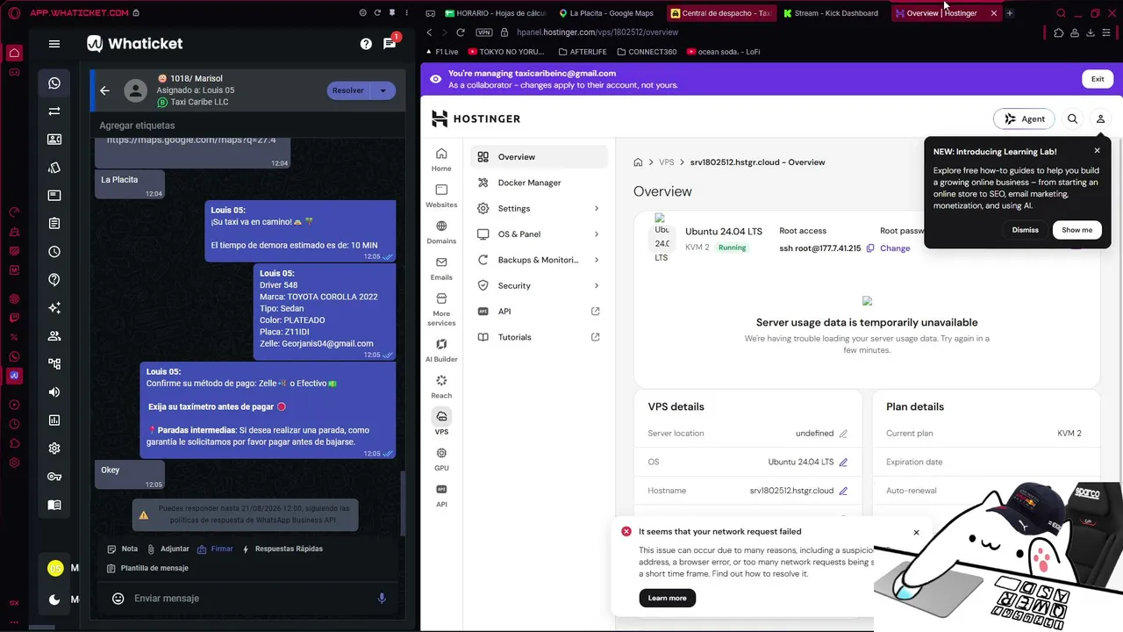The width and height of the screenshot is (1123, 632).
Task: Open Reach in Hostinger sidebar
Action: (x=441, y=387)
